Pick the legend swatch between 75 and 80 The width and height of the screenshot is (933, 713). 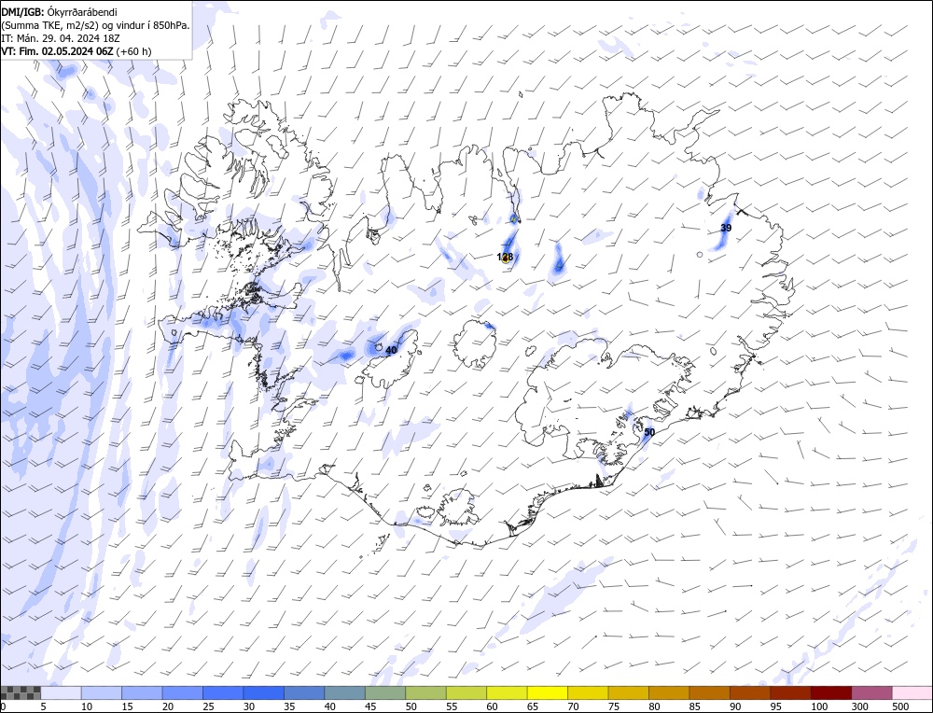tap(628, 692)
